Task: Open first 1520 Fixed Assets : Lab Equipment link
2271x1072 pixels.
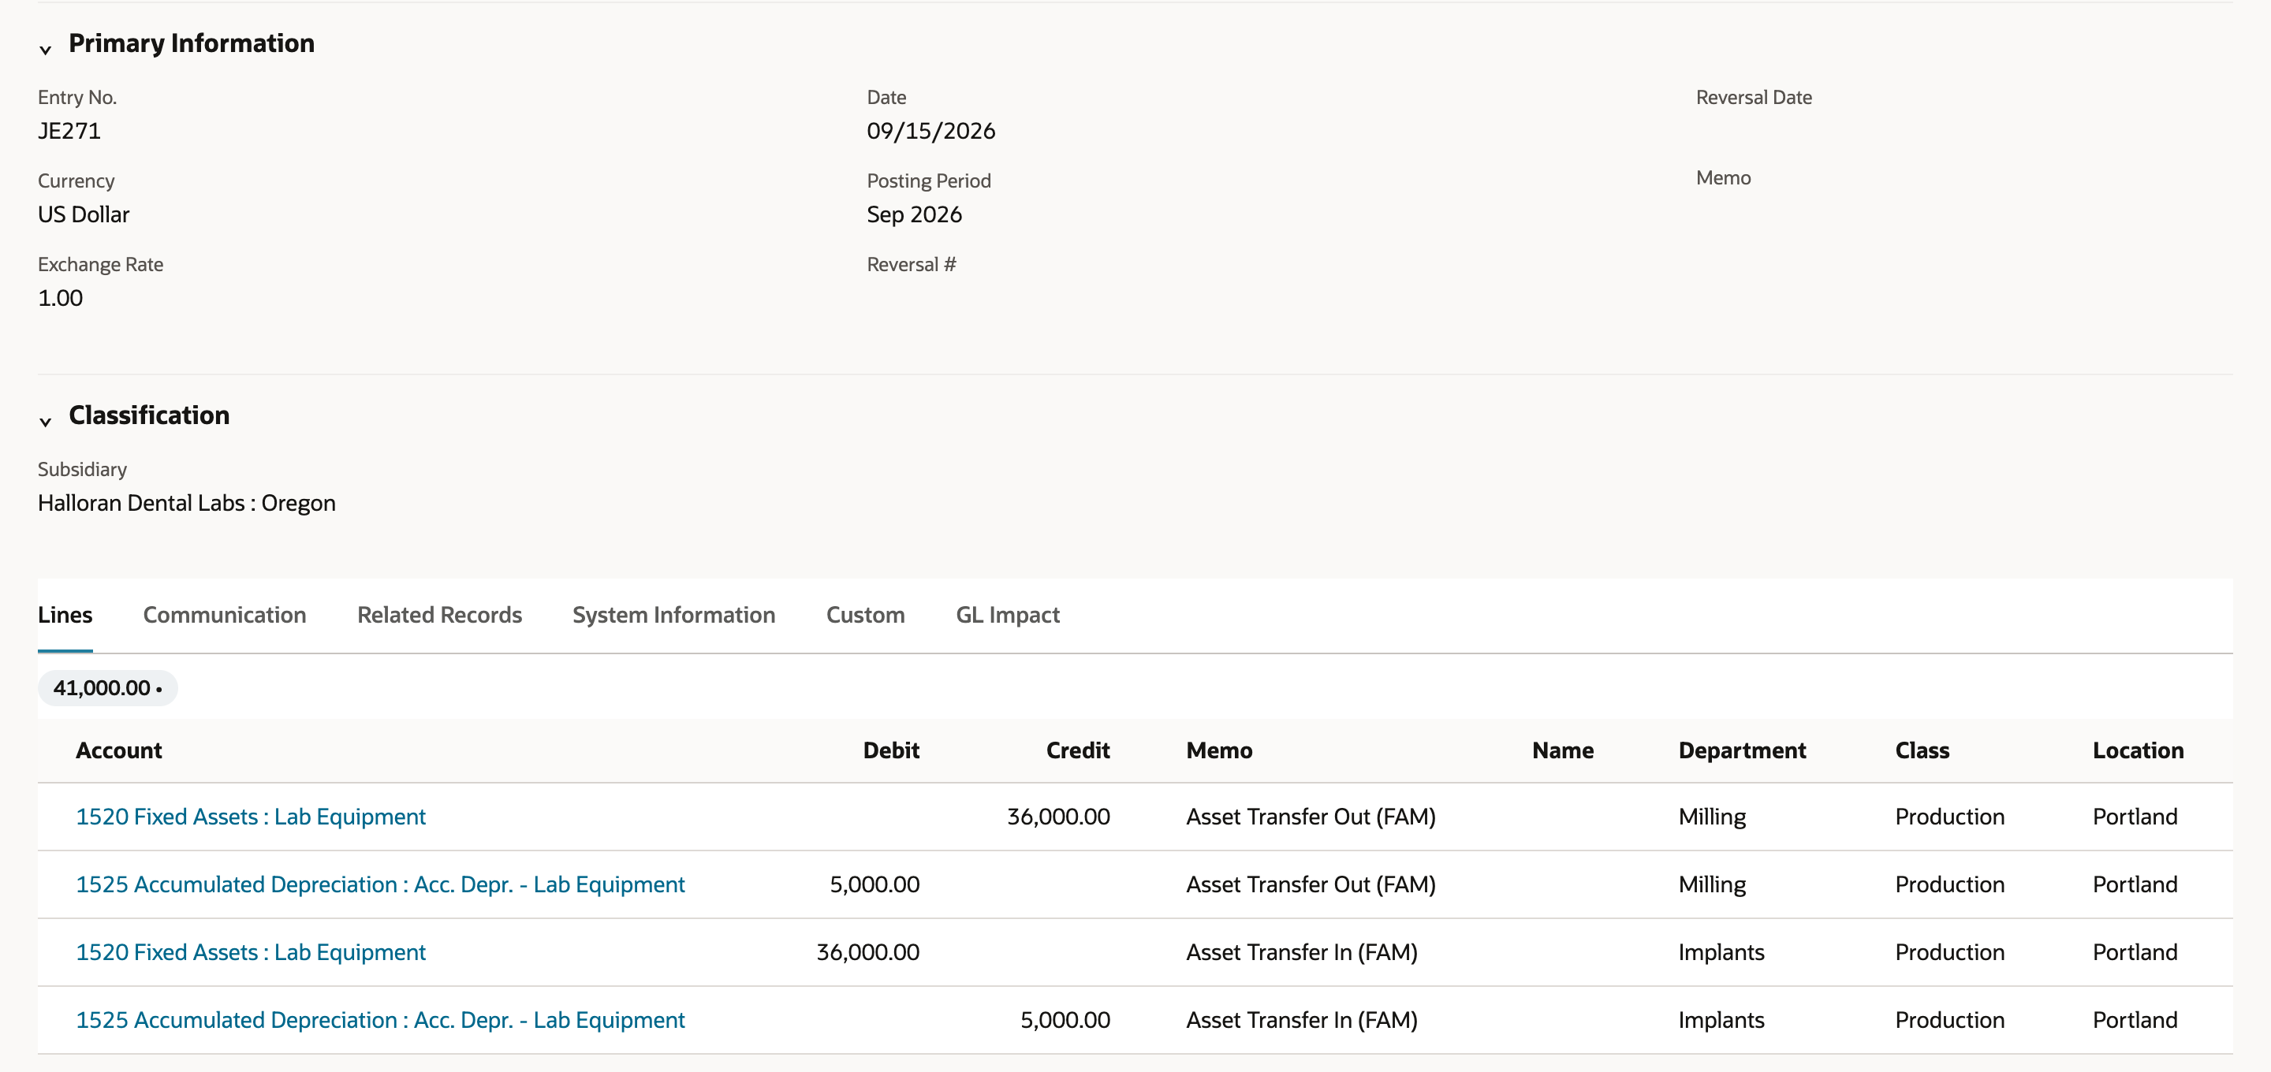Action: (251, 817)
